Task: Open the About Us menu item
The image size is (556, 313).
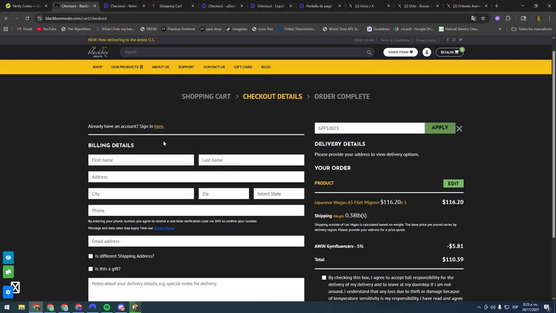Action: [160, 67]
